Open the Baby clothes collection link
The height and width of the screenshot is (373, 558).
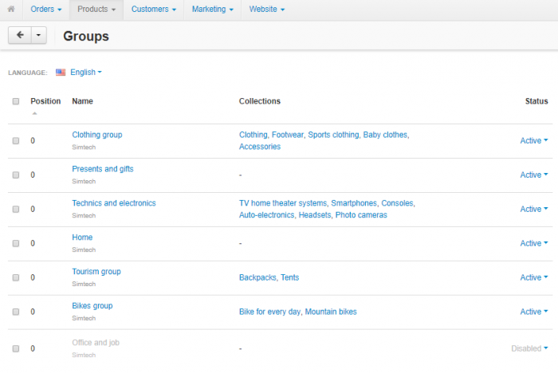tap(385, 135)
